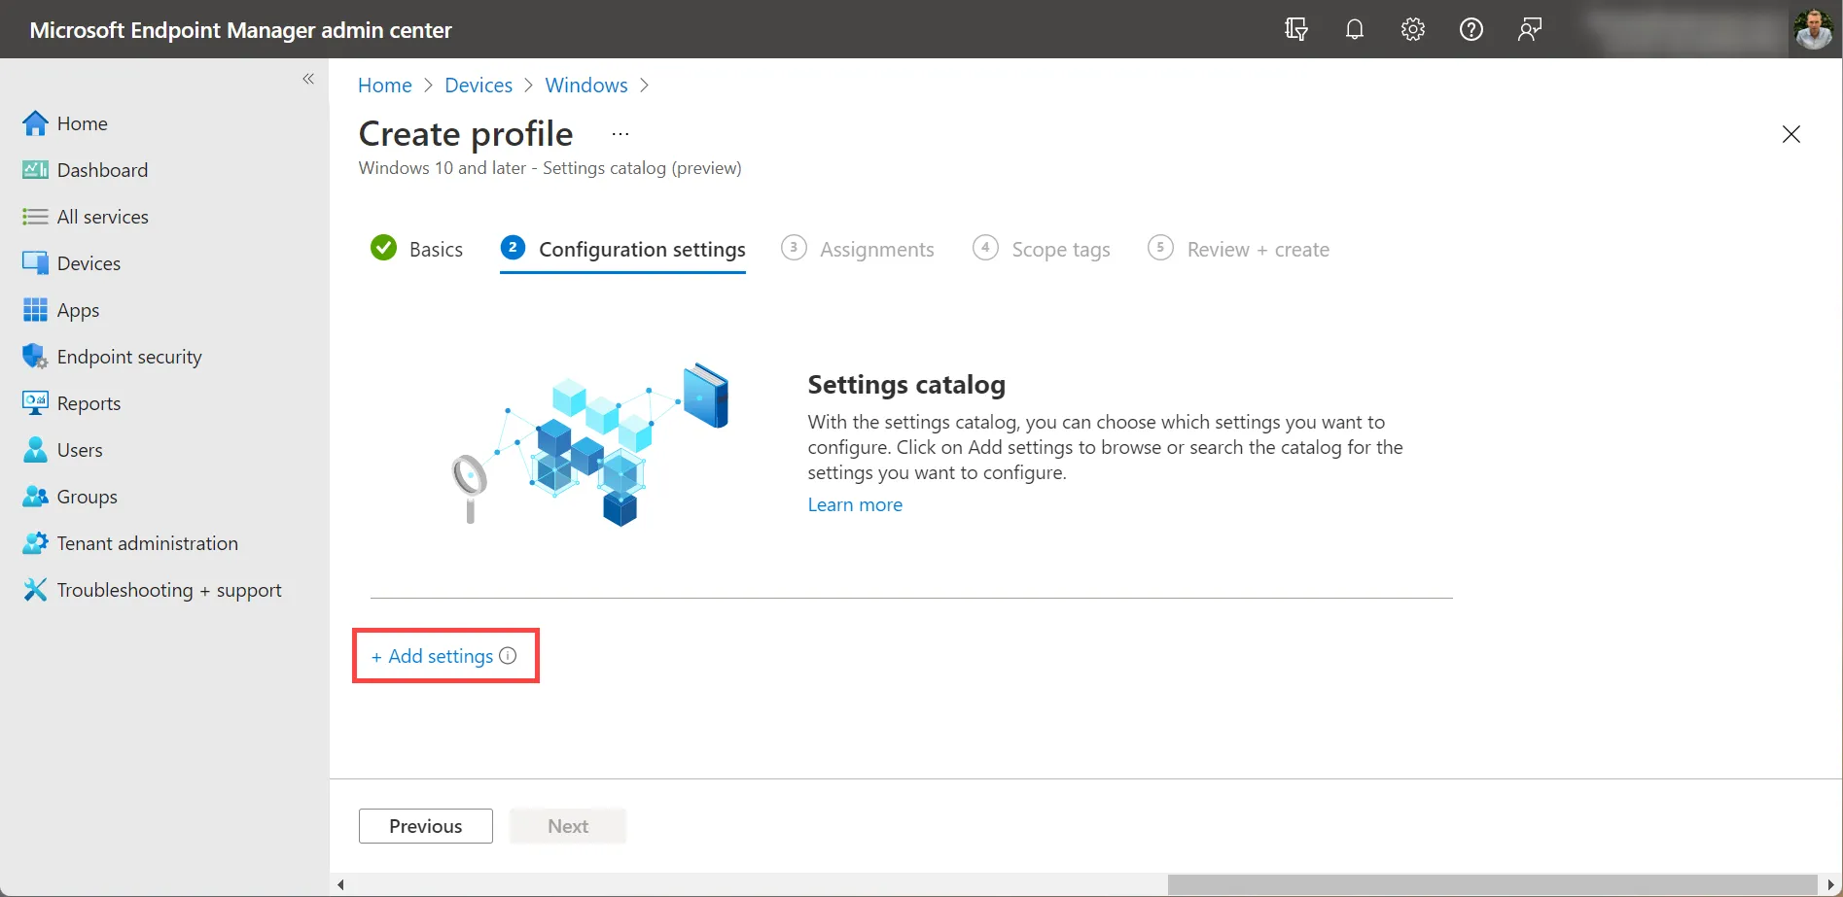The image size is (1843, 897).
Task: Open the notifications bell
Action: [x=1354, y=29]
